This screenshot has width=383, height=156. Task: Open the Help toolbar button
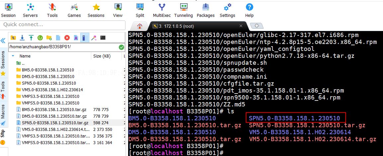[x=249, y=11]
